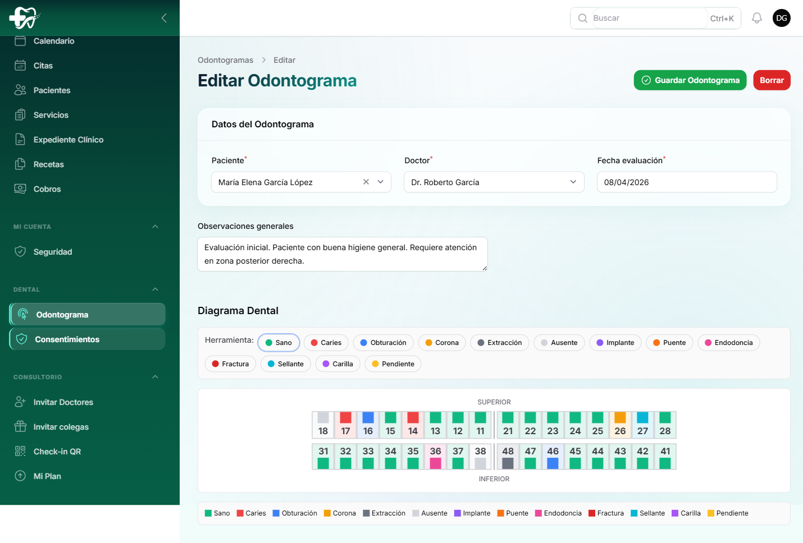Click tooth 14 in the upper row
This screenshot has height=543, width=803.
point(413,425)
